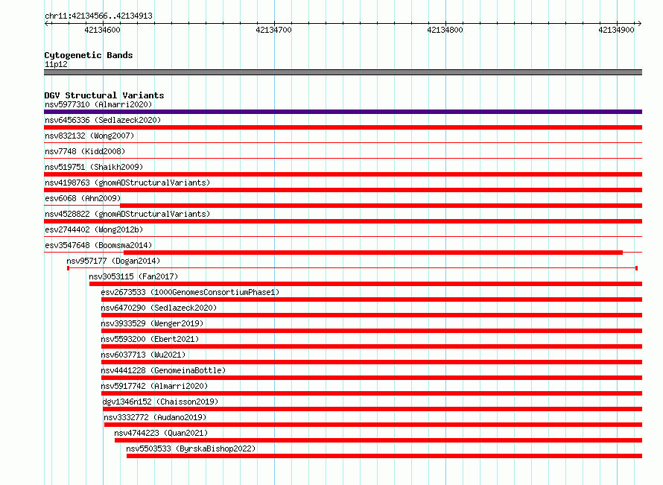Click the purple nsv5977310 variant bar

(343, 112)
